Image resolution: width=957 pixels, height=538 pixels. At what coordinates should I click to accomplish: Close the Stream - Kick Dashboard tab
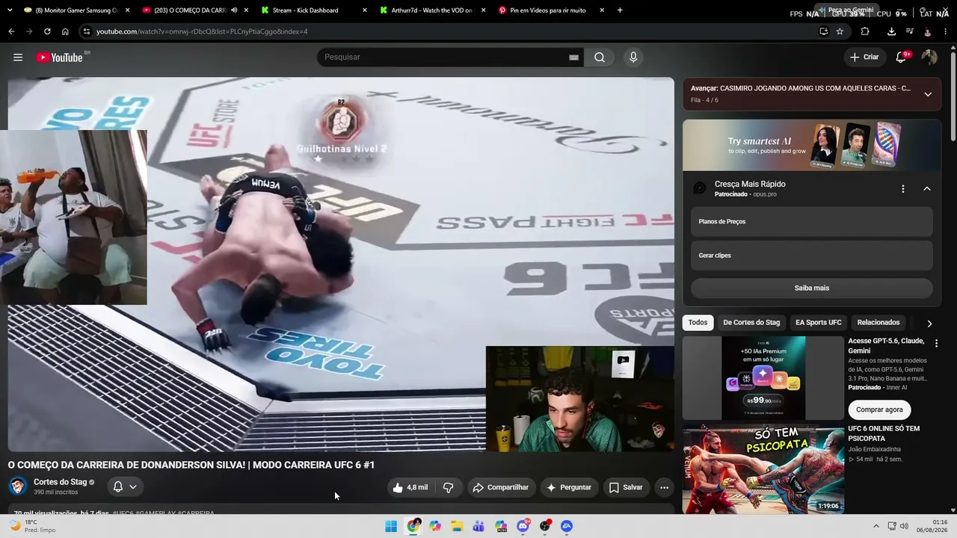point(365,10)
